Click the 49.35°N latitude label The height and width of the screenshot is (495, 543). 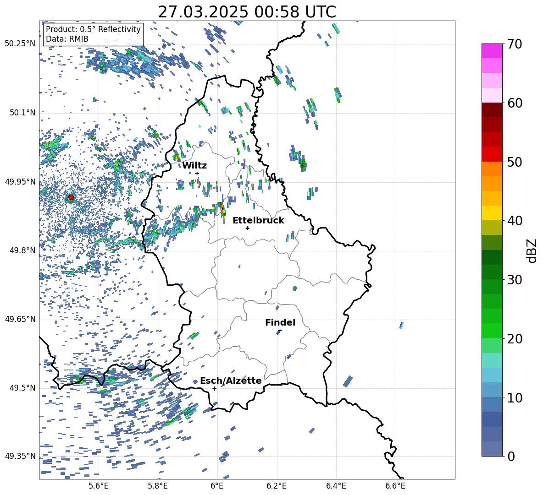(20, 456)
